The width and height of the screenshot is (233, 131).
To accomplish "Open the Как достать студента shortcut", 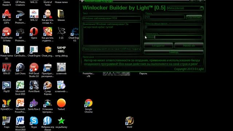I will [x=48, y=32].
